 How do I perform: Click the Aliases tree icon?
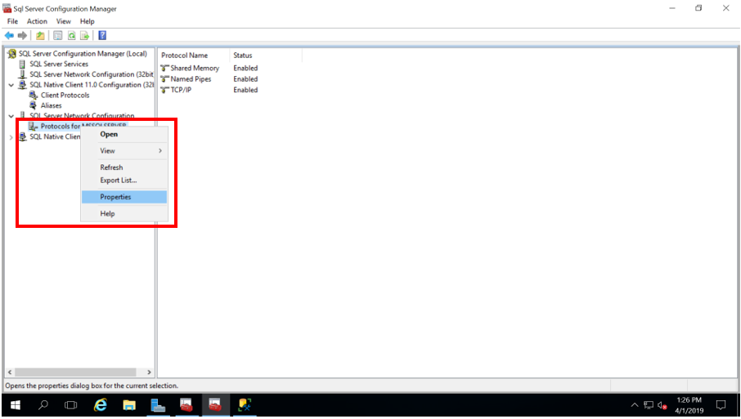coord(33,105)
